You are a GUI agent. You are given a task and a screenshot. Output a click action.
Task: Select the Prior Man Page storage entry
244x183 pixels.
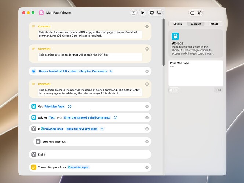pos(196,64)
